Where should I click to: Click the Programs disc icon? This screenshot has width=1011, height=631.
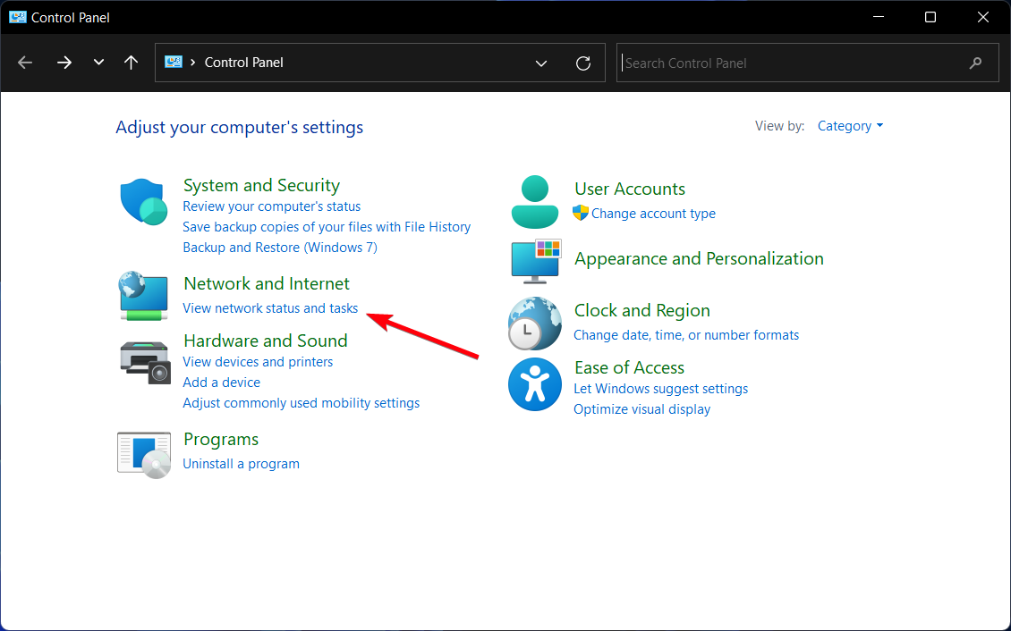click(144, 455)
